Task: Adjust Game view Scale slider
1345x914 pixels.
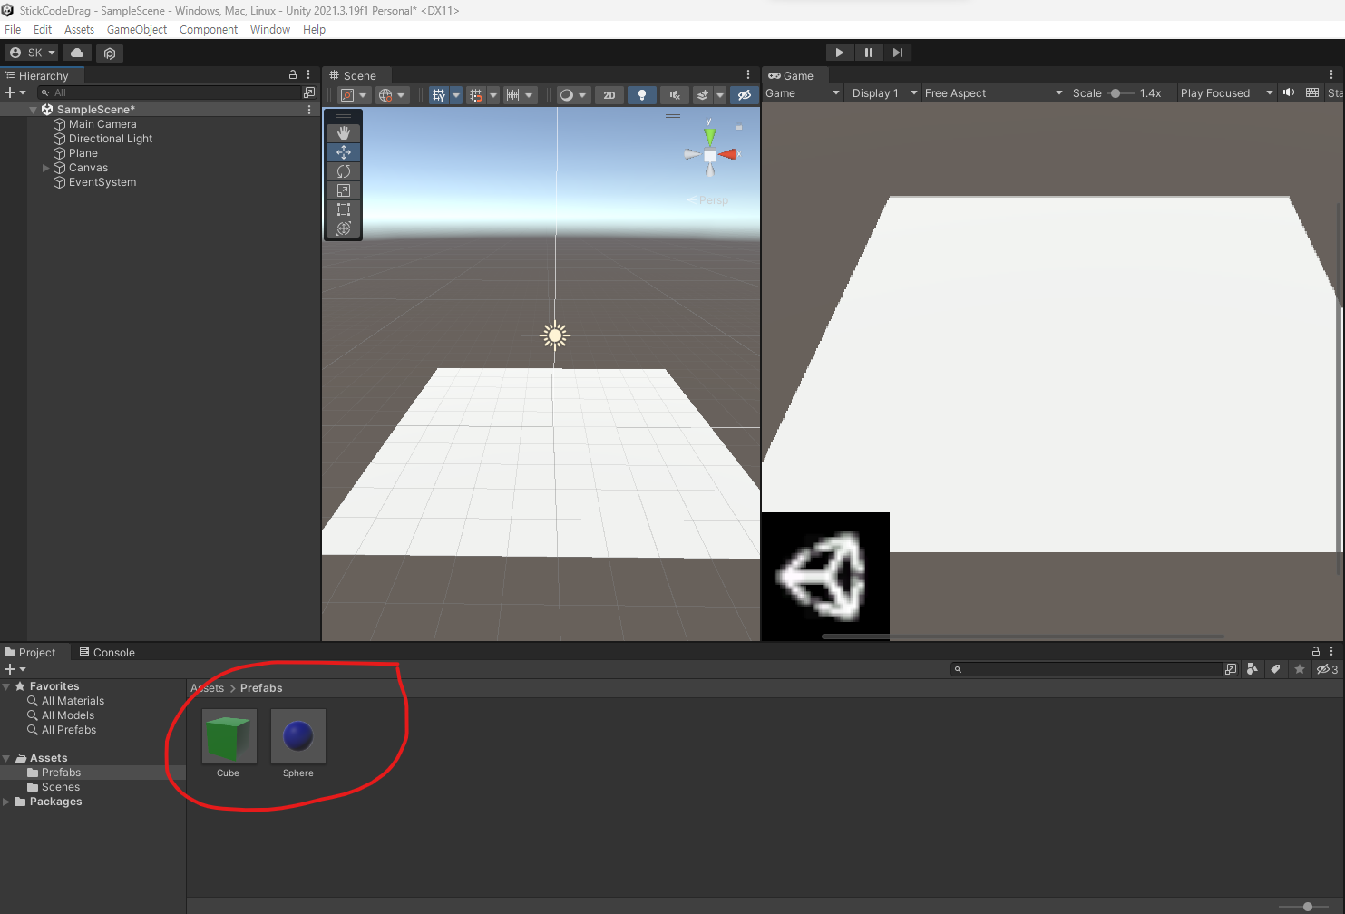Action: (1121, 93)
